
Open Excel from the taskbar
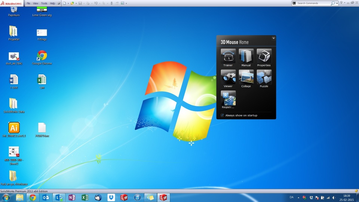point(85,198)
